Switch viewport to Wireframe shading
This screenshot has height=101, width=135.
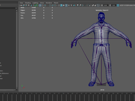[59, 5]
